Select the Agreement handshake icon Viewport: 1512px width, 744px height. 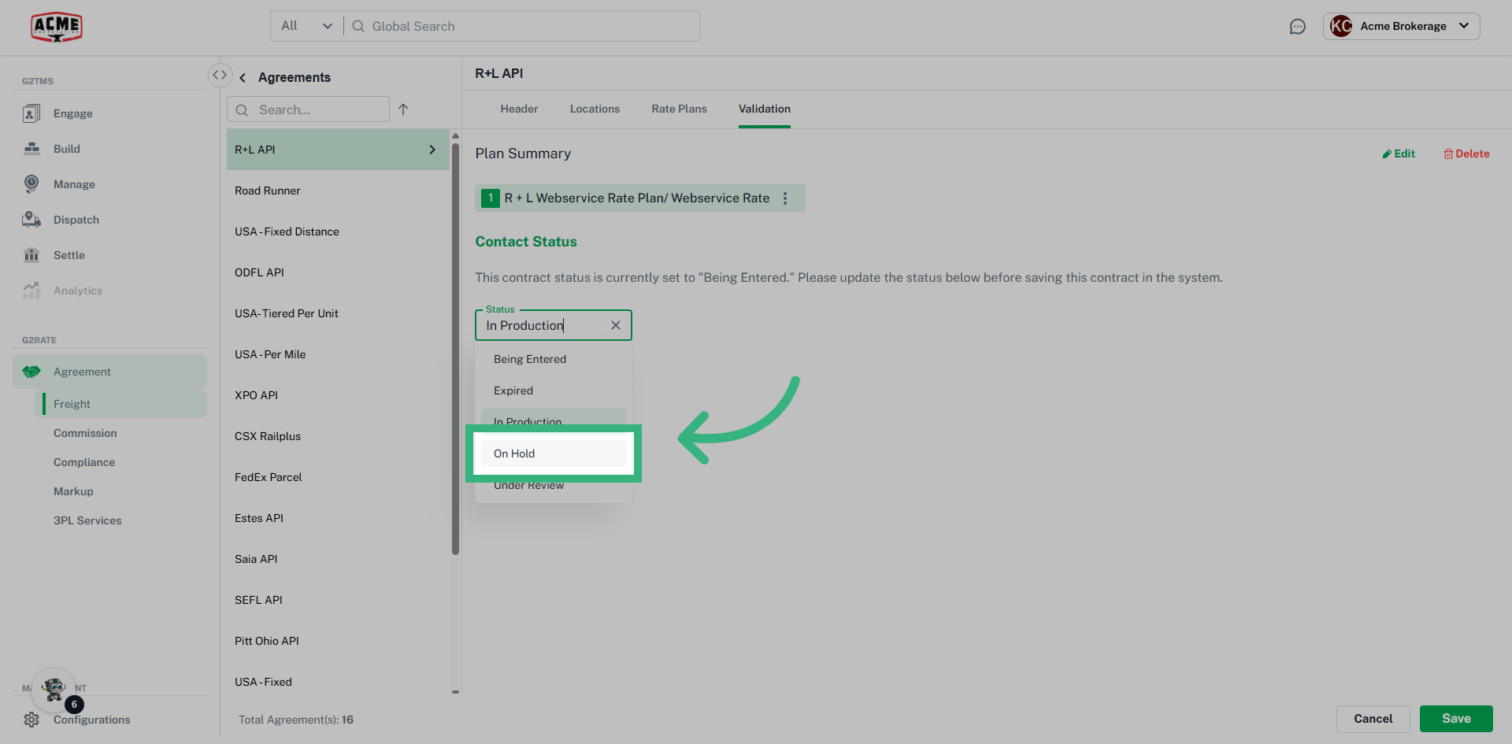coord(31,371)
